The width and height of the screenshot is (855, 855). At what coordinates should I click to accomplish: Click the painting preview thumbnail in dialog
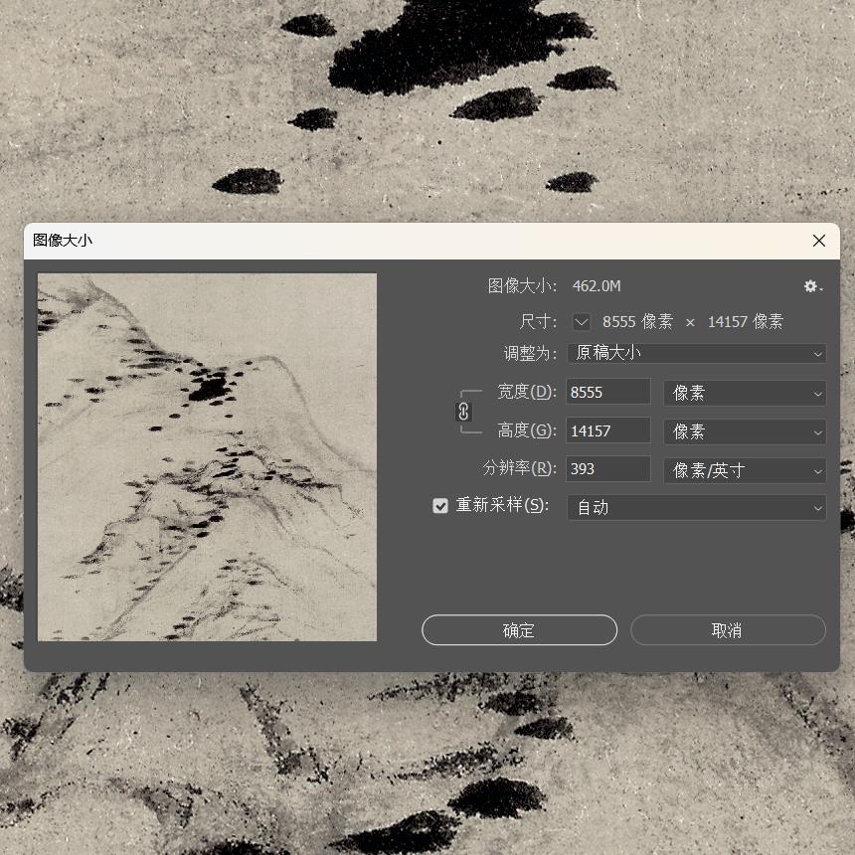[207, 457]
